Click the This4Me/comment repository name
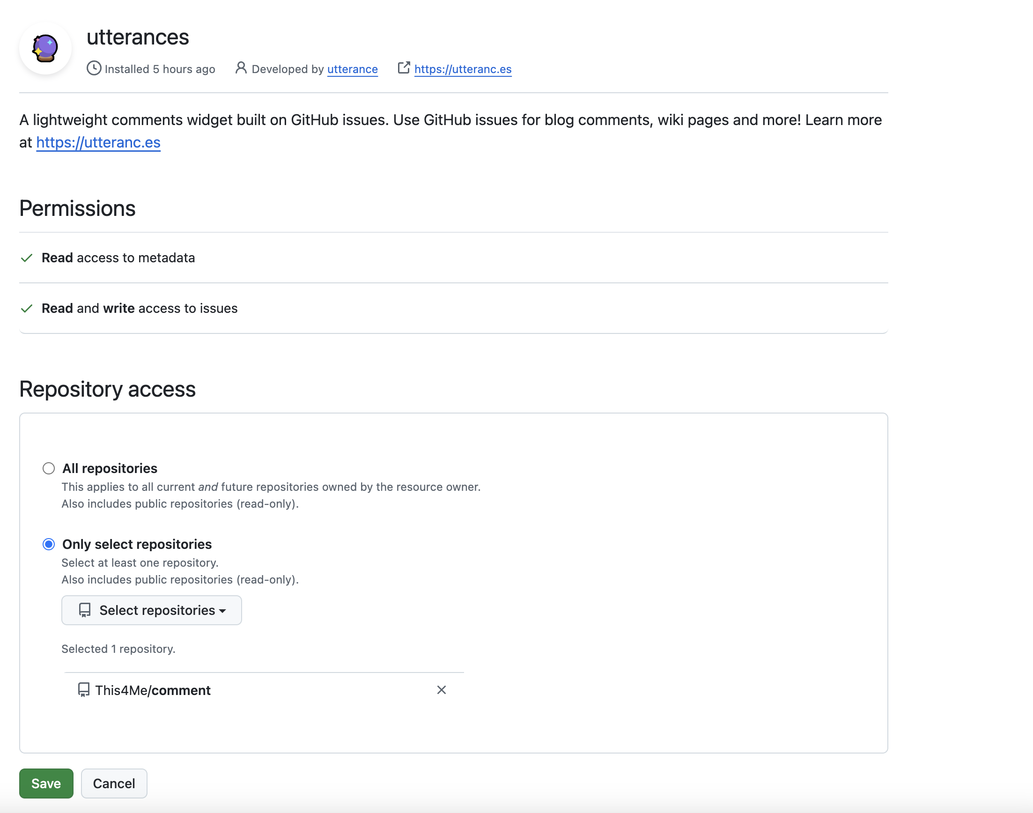1033x813 pixels. 153,690
